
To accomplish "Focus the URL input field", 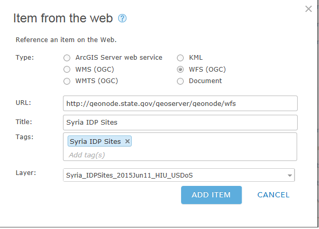I will (x=180, y=103).
